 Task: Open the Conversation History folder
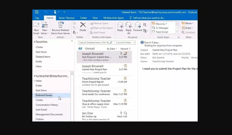[x=47, y=105]
